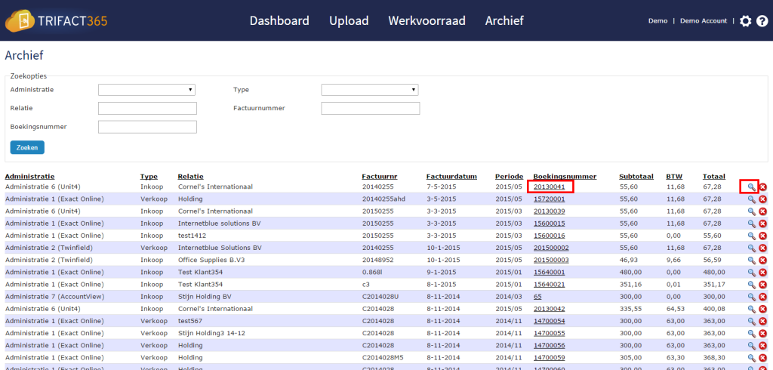Open booking number 15720001 link
The width and height of the screenshot is (773, 370).
coord(550,199)
